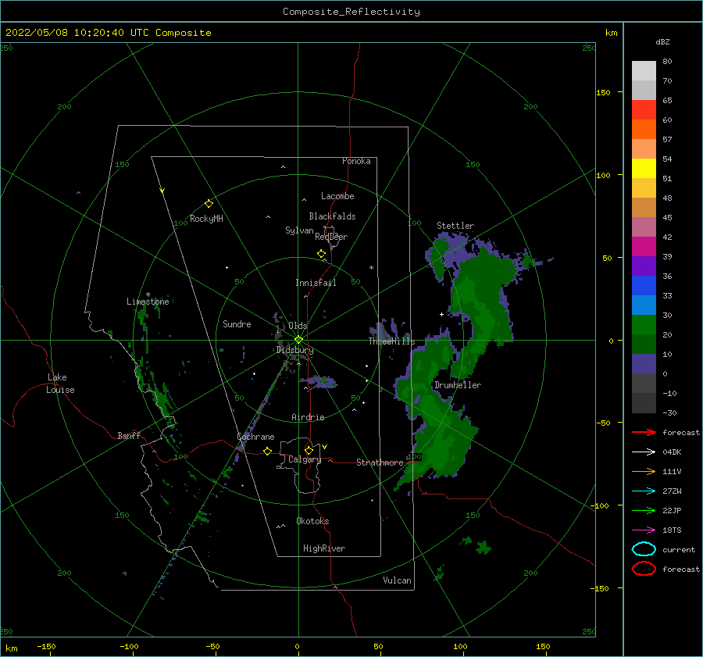The width and height of the screenshot is (703, 657).
Task: Click the ThreeHills city label
Action: coord(392,341)
